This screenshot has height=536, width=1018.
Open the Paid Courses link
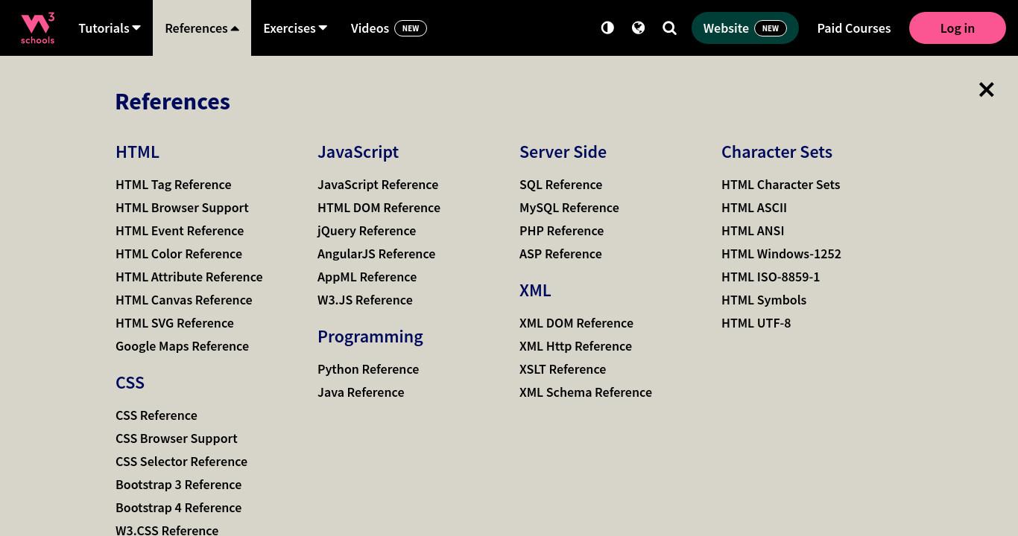(x=853, y=28)
